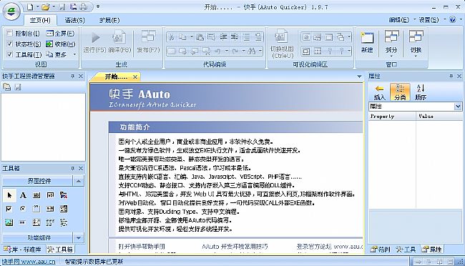Switch to the Home (主页) ribbon tab
Screen dimensions: 465x266
click(40, 20)
